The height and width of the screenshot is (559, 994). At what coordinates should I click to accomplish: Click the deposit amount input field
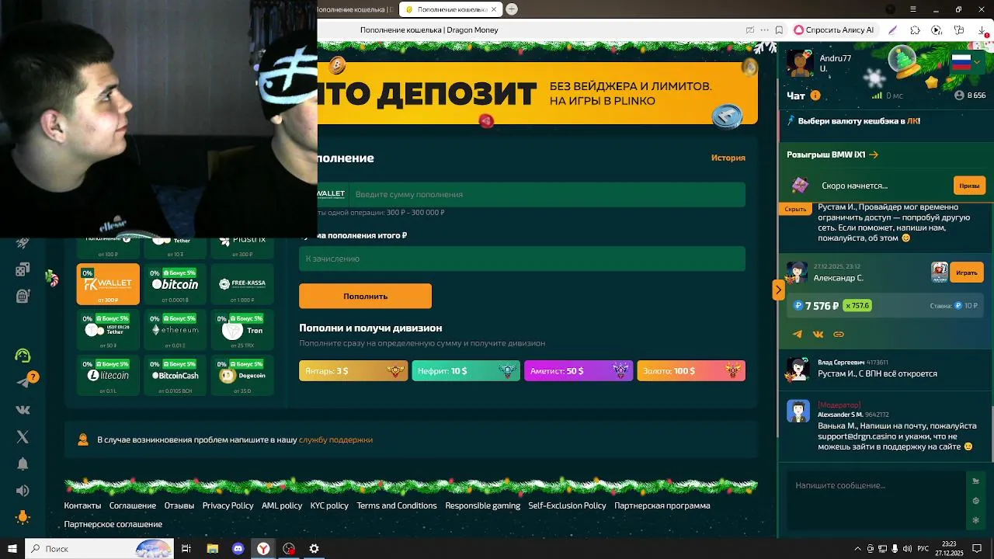click(547, 194)
